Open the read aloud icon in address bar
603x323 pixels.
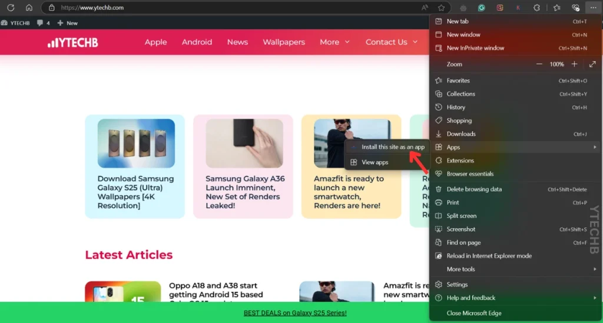coord(425,8)
